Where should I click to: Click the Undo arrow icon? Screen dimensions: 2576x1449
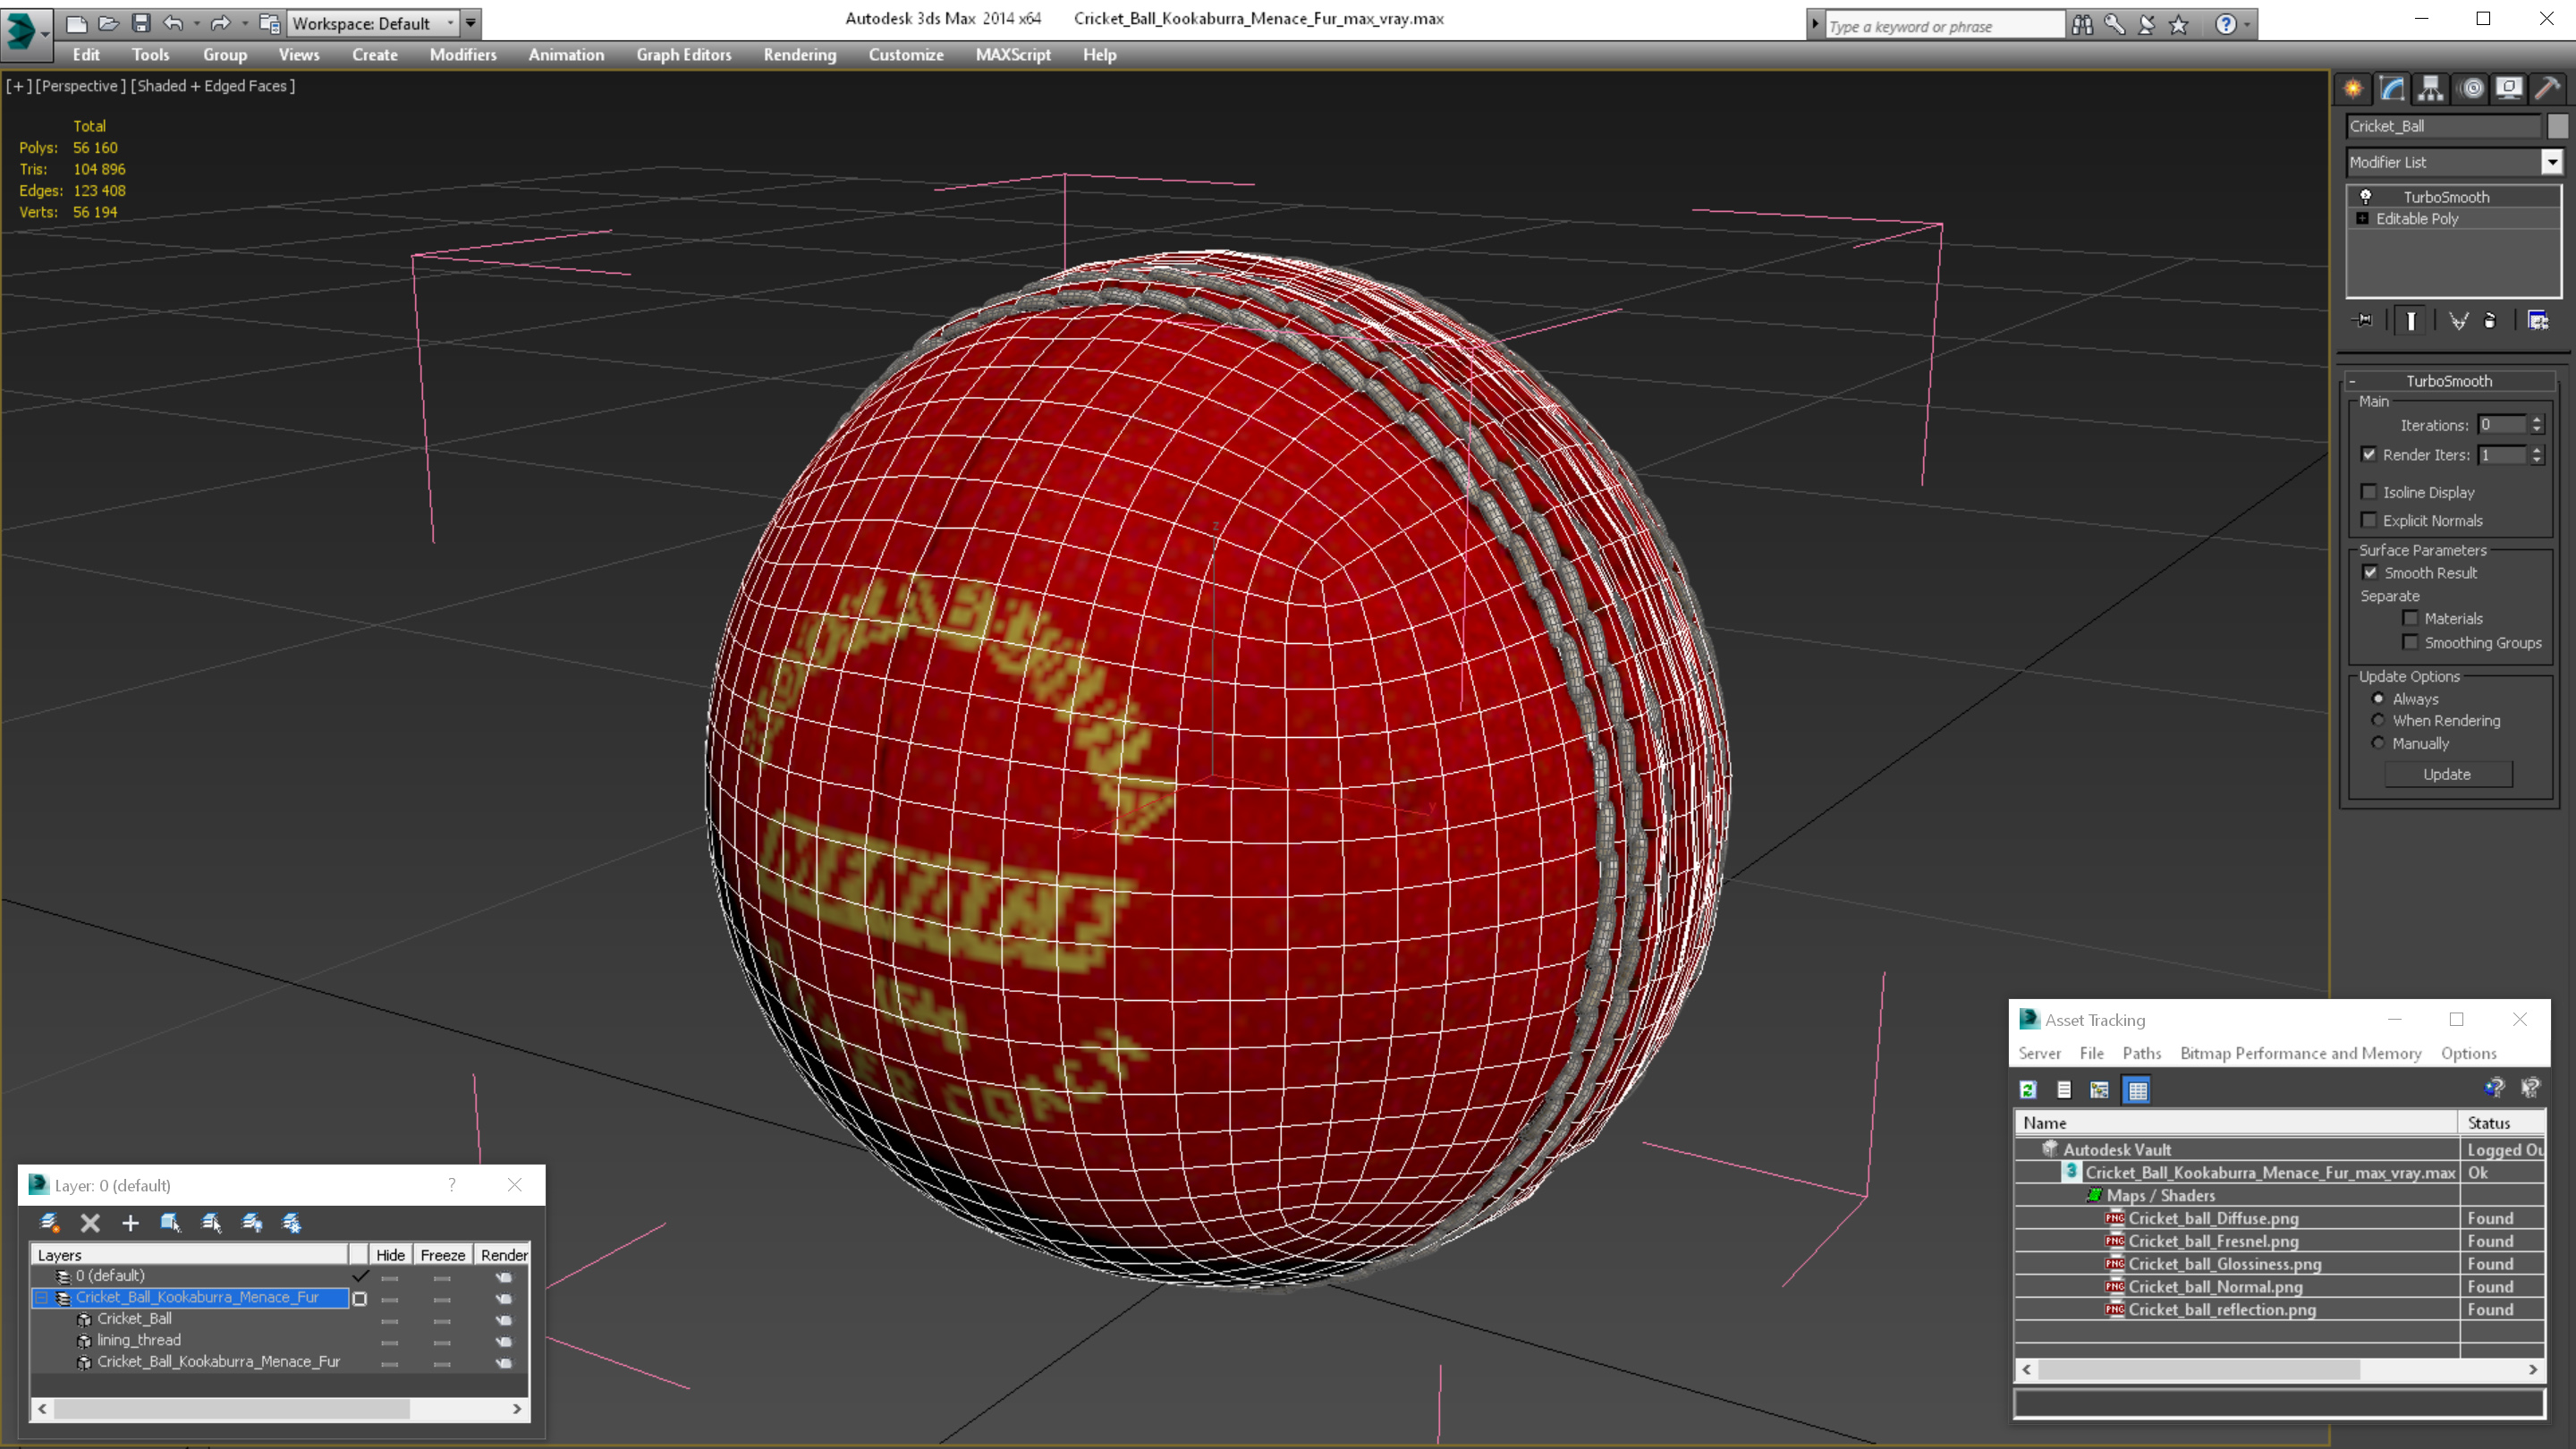coord(173,23)
